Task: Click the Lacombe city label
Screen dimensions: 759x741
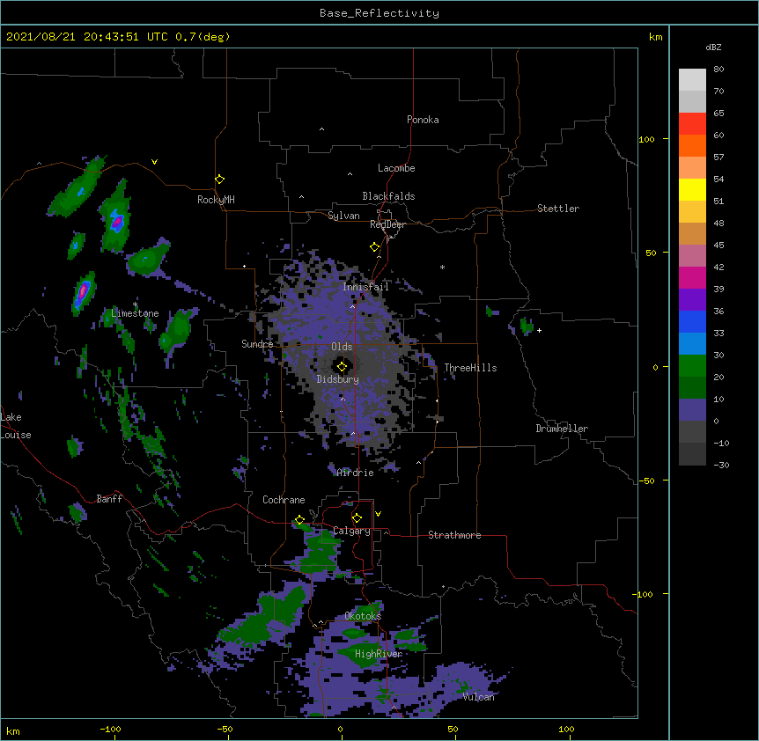Action: [396, 168]
